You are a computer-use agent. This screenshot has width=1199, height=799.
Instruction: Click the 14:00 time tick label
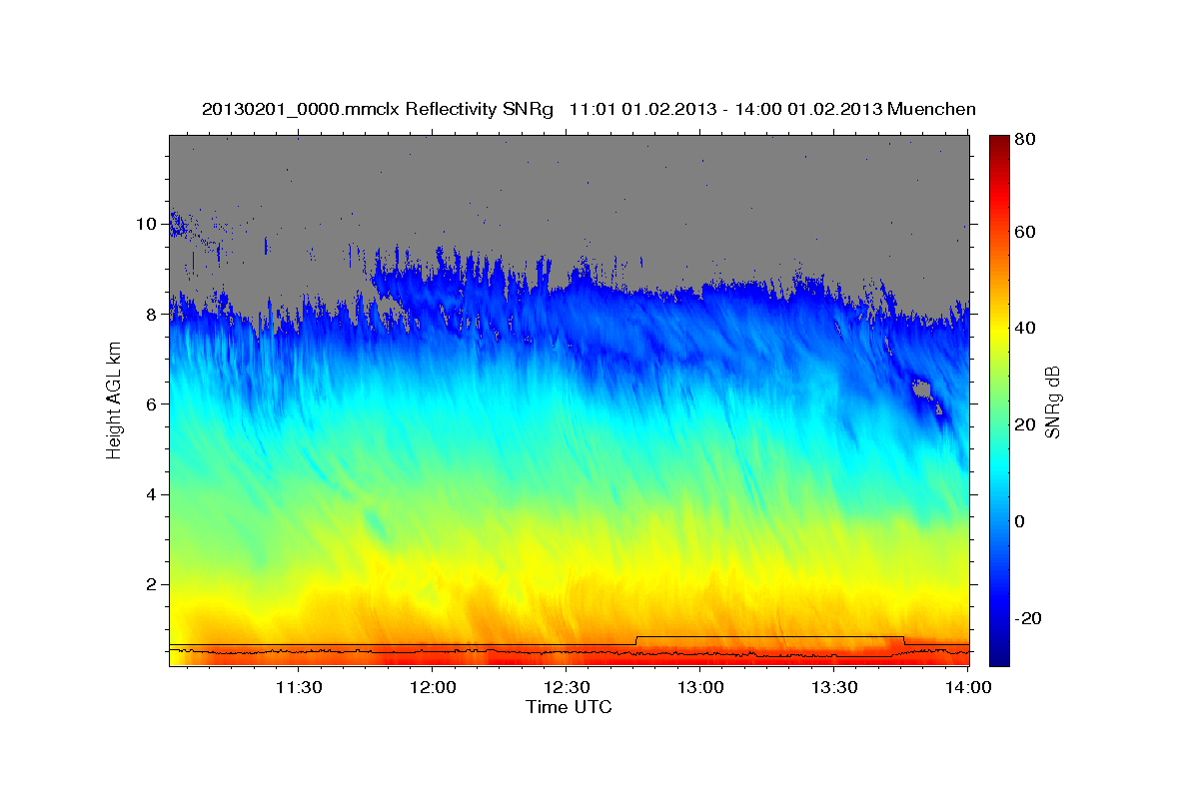pyautogui.click(x=969, y=688)
